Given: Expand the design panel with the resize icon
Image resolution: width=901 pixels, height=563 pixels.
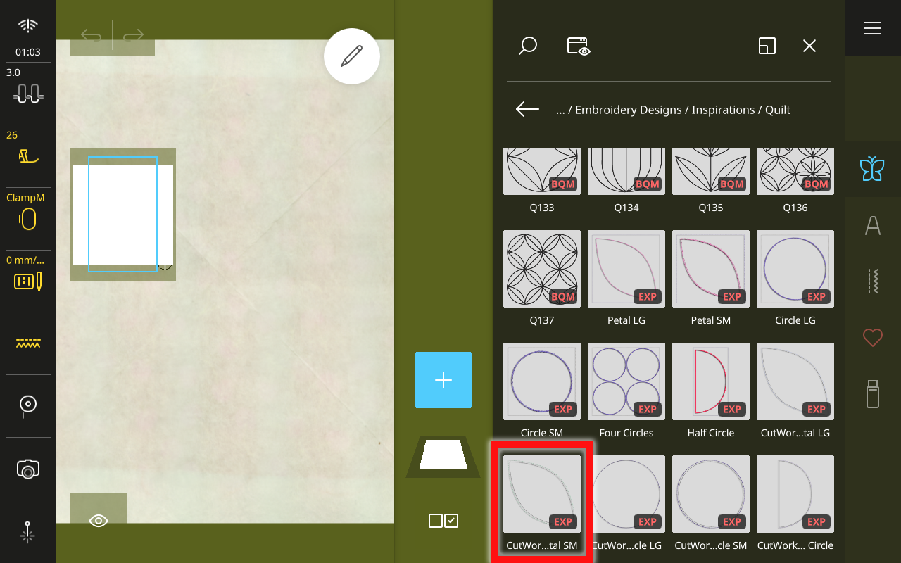Looking at the screenshot, I should pyautogui.click(x=767, y=46).
